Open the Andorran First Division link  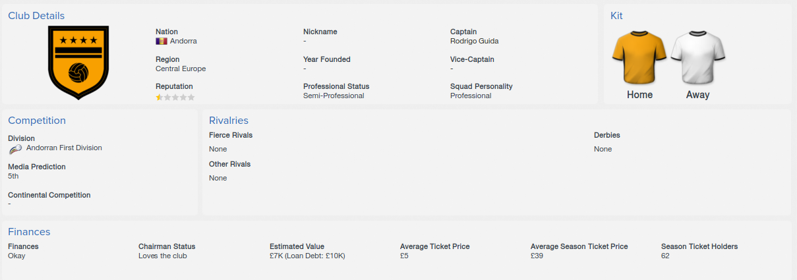click(x=64, y=148)
